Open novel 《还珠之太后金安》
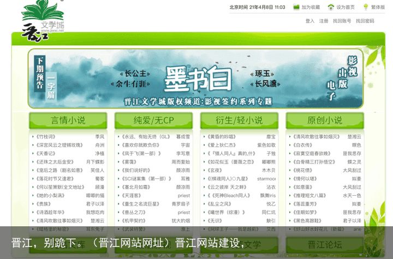The image size is (393, 259). (55, 162)
